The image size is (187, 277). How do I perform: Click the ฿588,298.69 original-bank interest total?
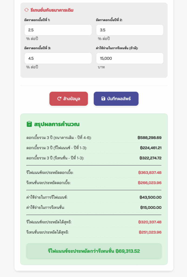149,138
